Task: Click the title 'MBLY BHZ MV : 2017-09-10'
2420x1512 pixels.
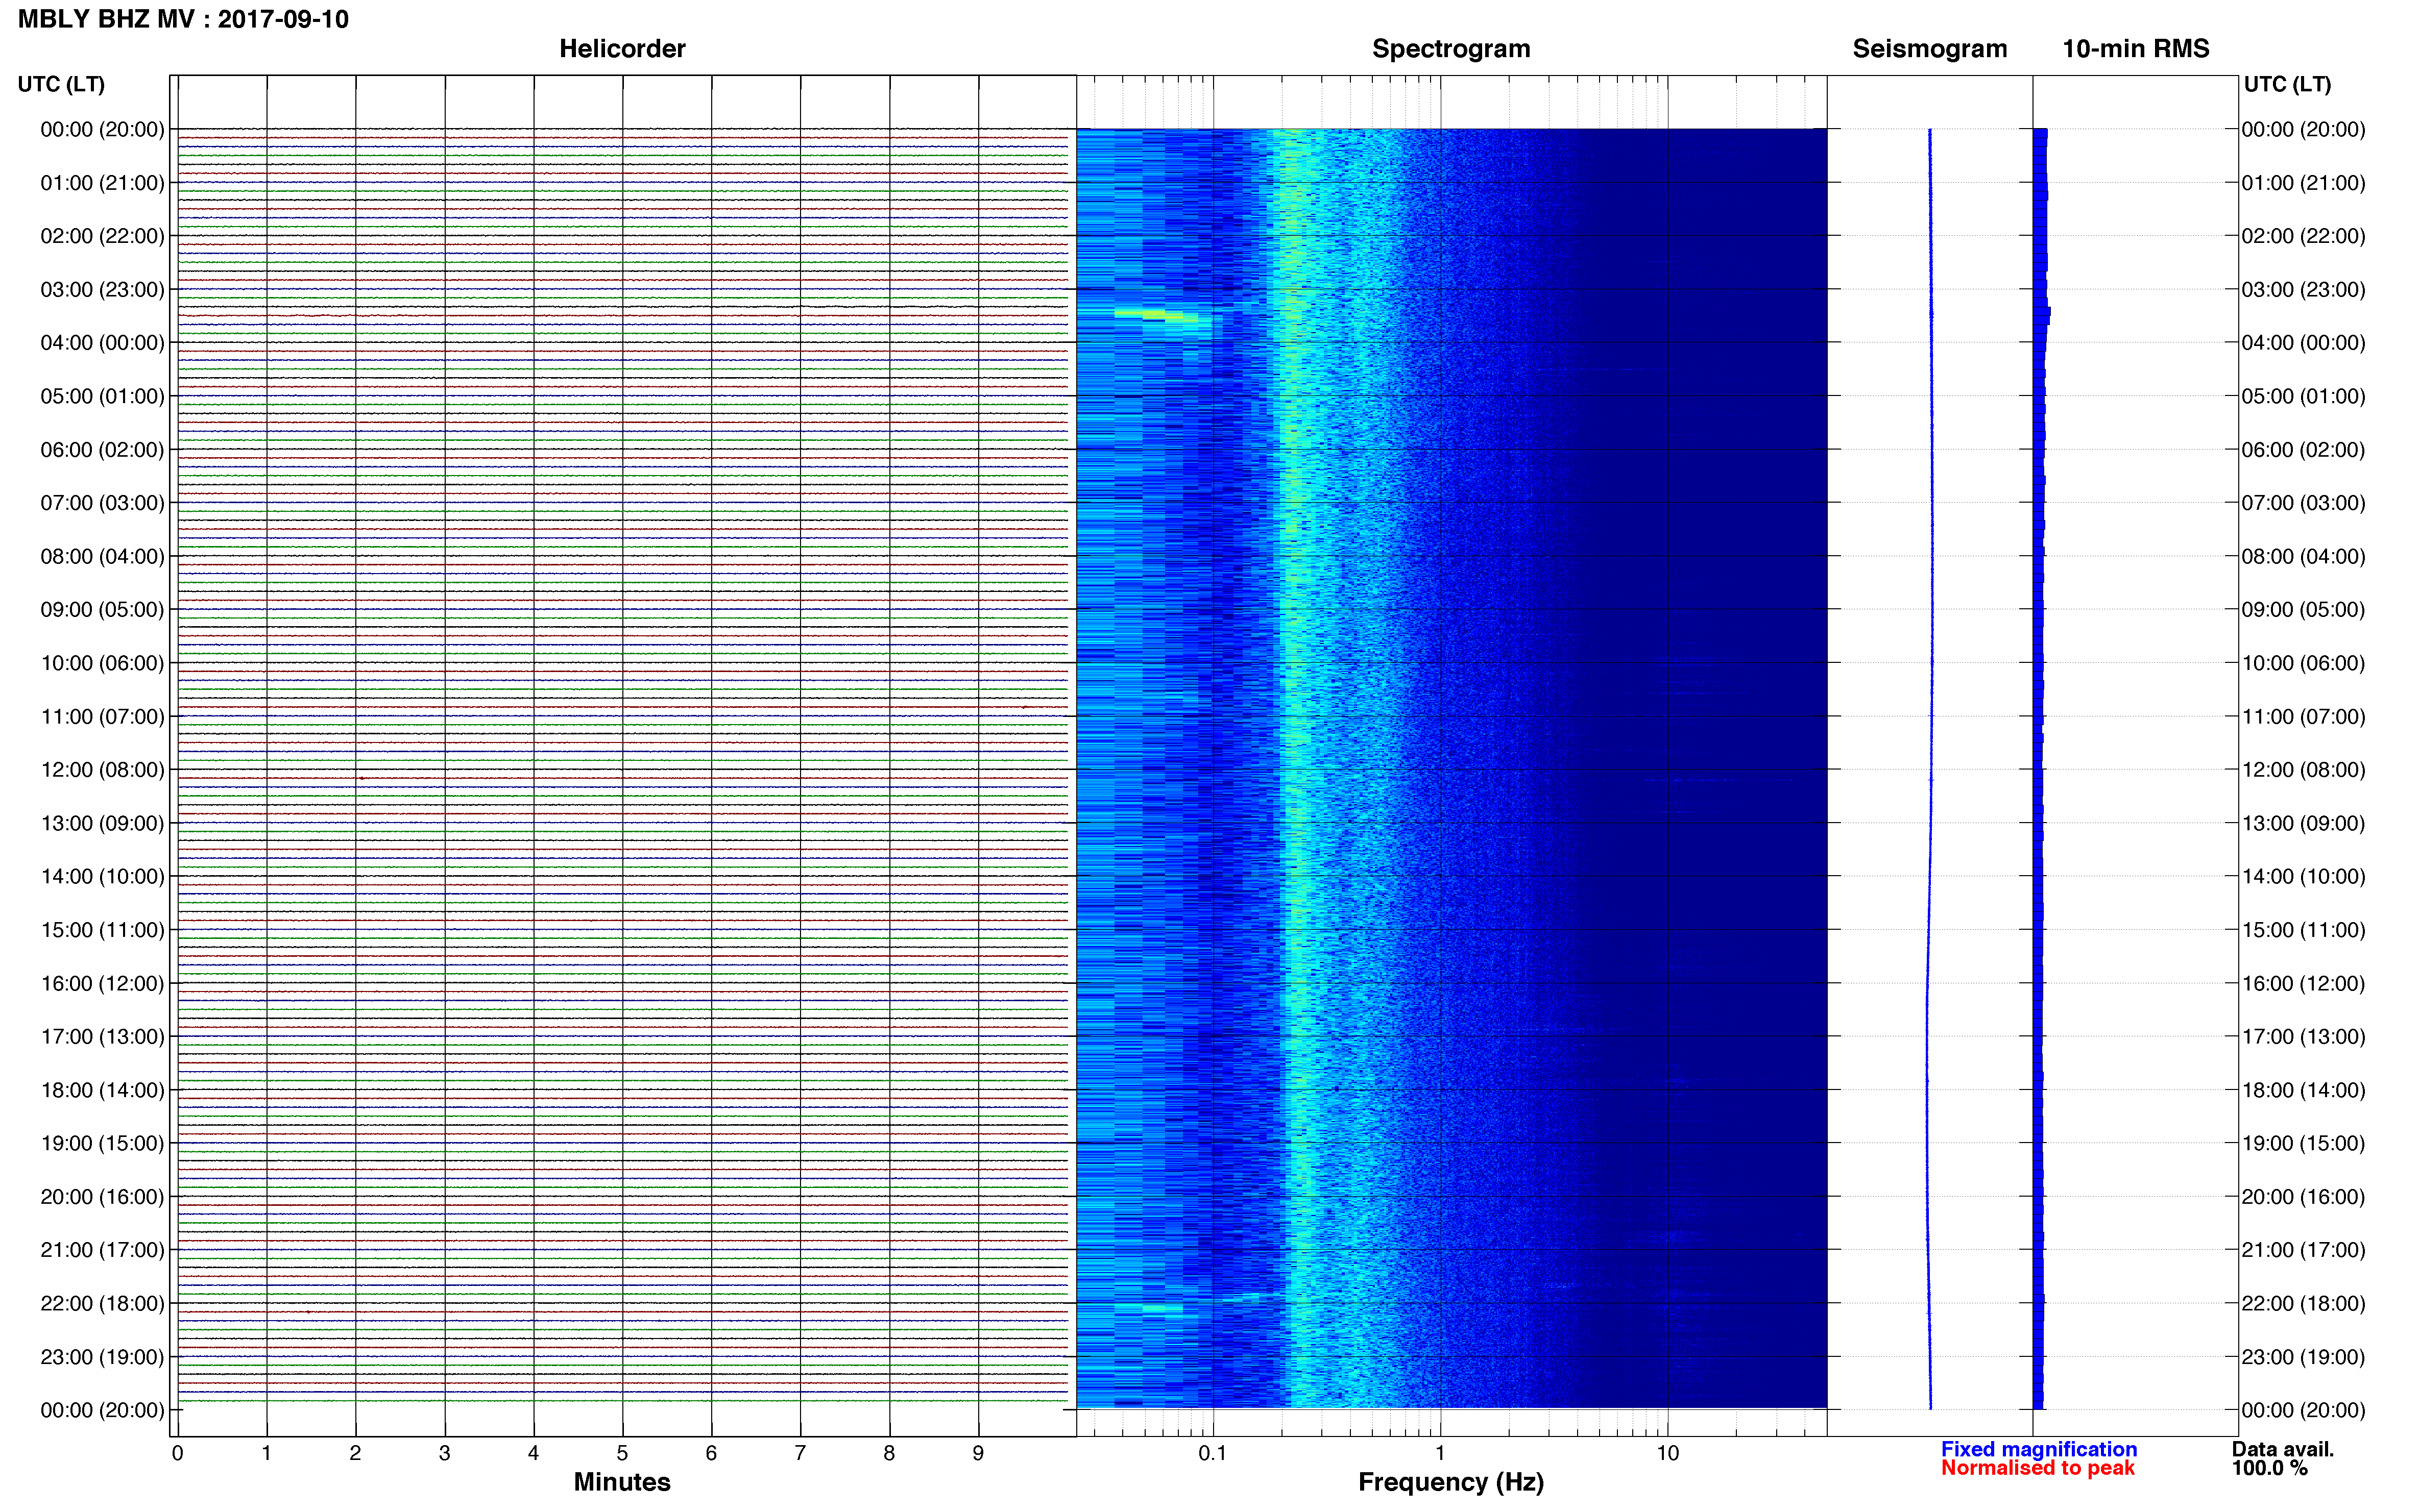Action: tap(183, 19)
